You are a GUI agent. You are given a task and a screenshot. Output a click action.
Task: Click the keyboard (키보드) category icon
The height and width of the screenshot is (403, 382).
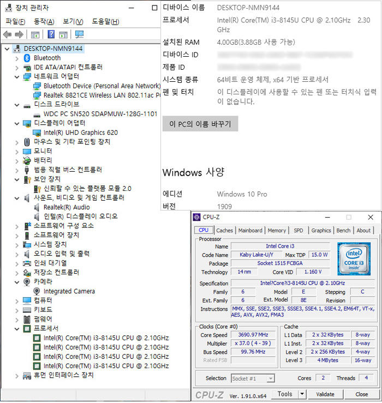point(27,310)
